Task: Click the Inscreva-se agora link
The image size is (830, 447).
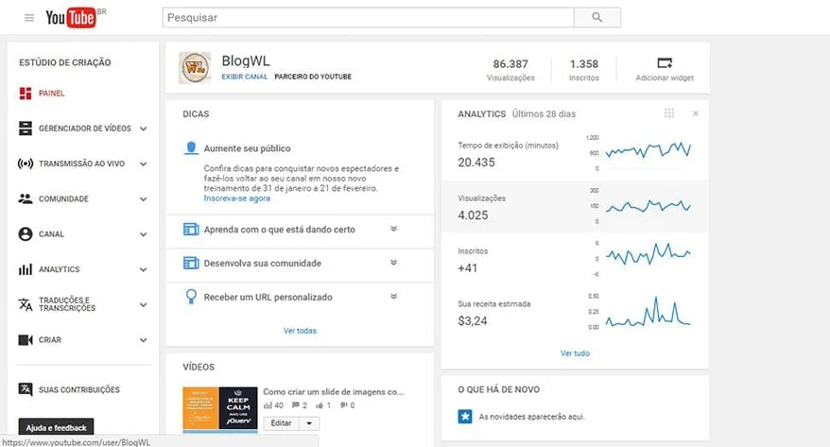Action: pyautogui.click(x=236, y=198)
